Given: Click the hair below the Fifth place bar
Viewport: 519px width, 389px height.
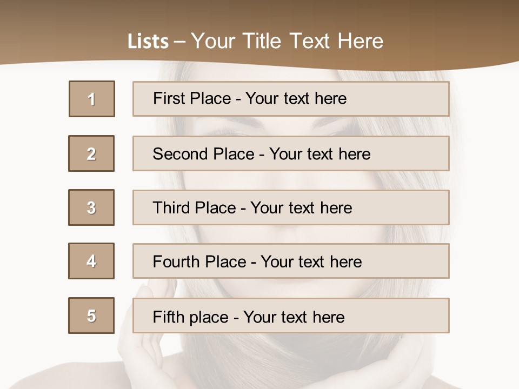Looking at the screenshot, I should pos(292,357).
